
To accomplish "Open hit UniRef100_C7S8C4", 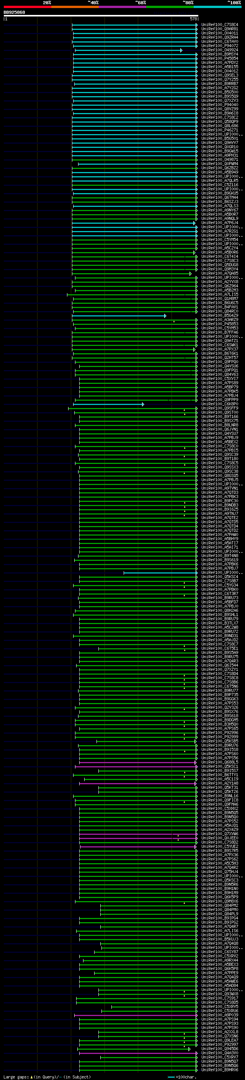I will click(x=219, y=25).
